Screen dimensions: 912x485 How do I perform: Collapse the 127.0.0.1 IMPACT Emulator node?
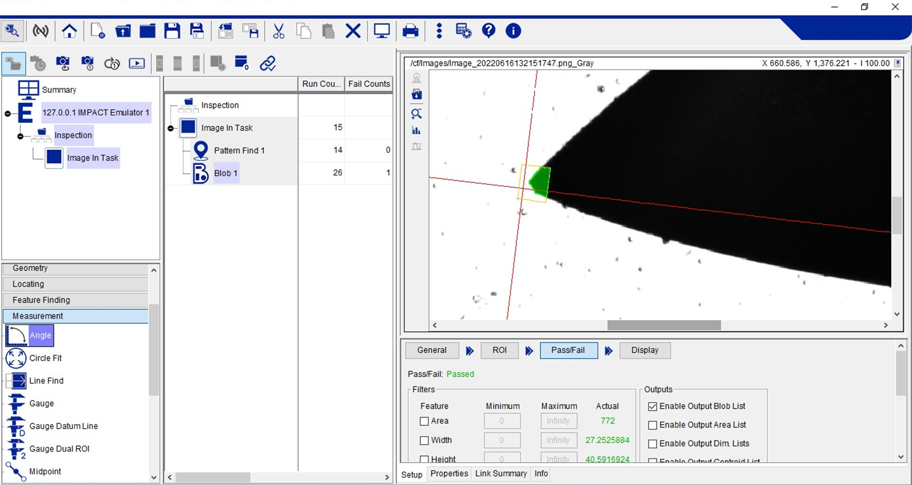coord(8,113)
